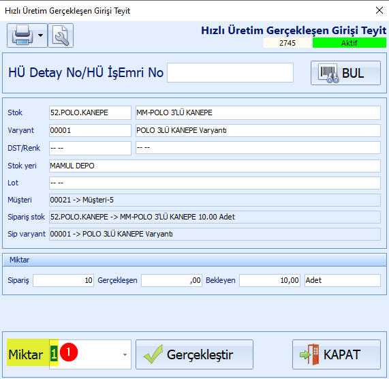This screenshot has width=389, height=379.
Task: Focus the HÜ Detay No/HÜ İşEmri No field
Action: [230, 72]
